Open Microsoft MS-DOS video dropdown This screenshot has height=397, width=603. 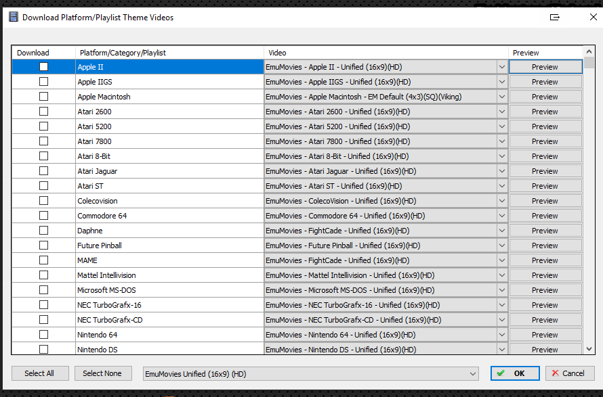[502, 290]
